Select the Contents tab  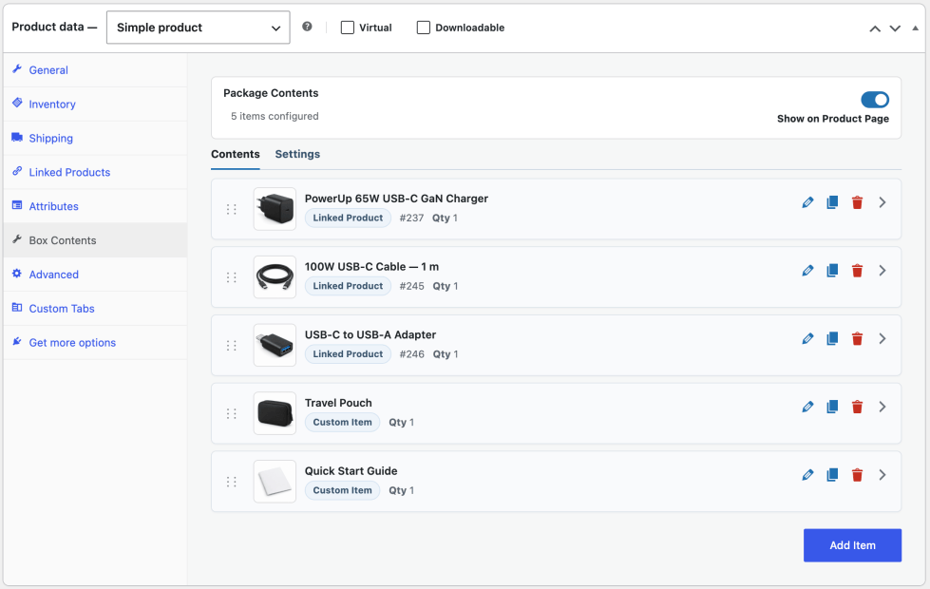(x=236, y=154)
